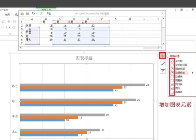Click the data sheet horizontal scroll left arrow

click(20, 48)
